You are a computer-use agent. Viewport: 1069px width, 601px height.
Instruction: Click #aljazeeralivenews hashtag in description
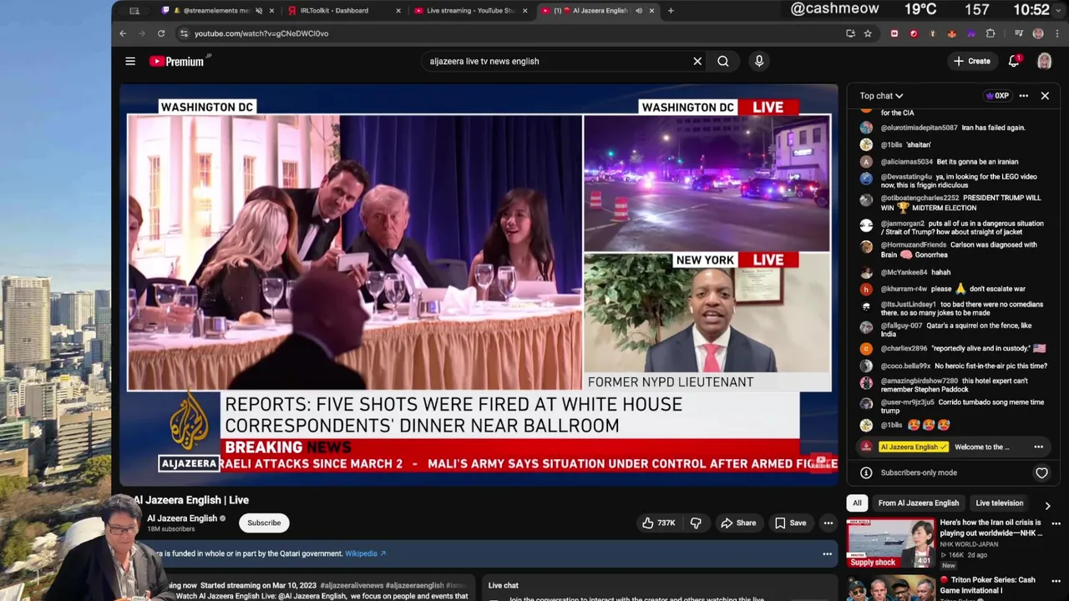352,586
